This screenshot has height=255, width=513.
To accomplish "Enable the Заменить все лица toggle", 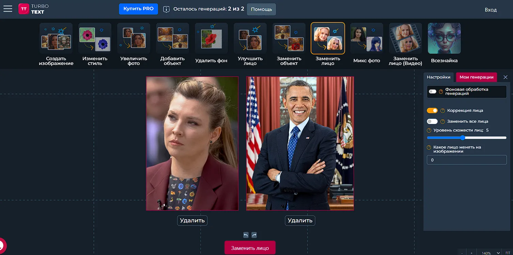I will 432,121.
